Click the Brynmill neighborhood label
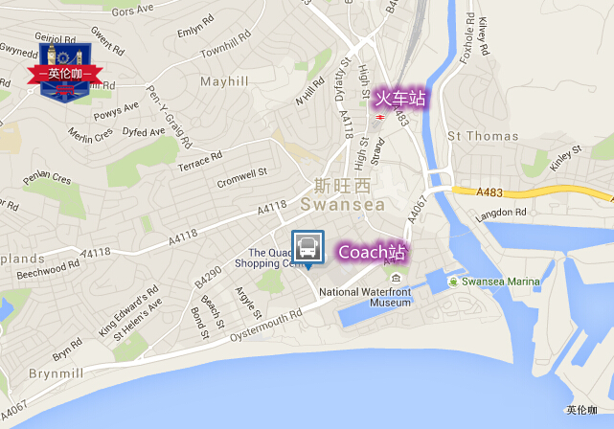This screenshot has height=429, width=614. point(57,373)
